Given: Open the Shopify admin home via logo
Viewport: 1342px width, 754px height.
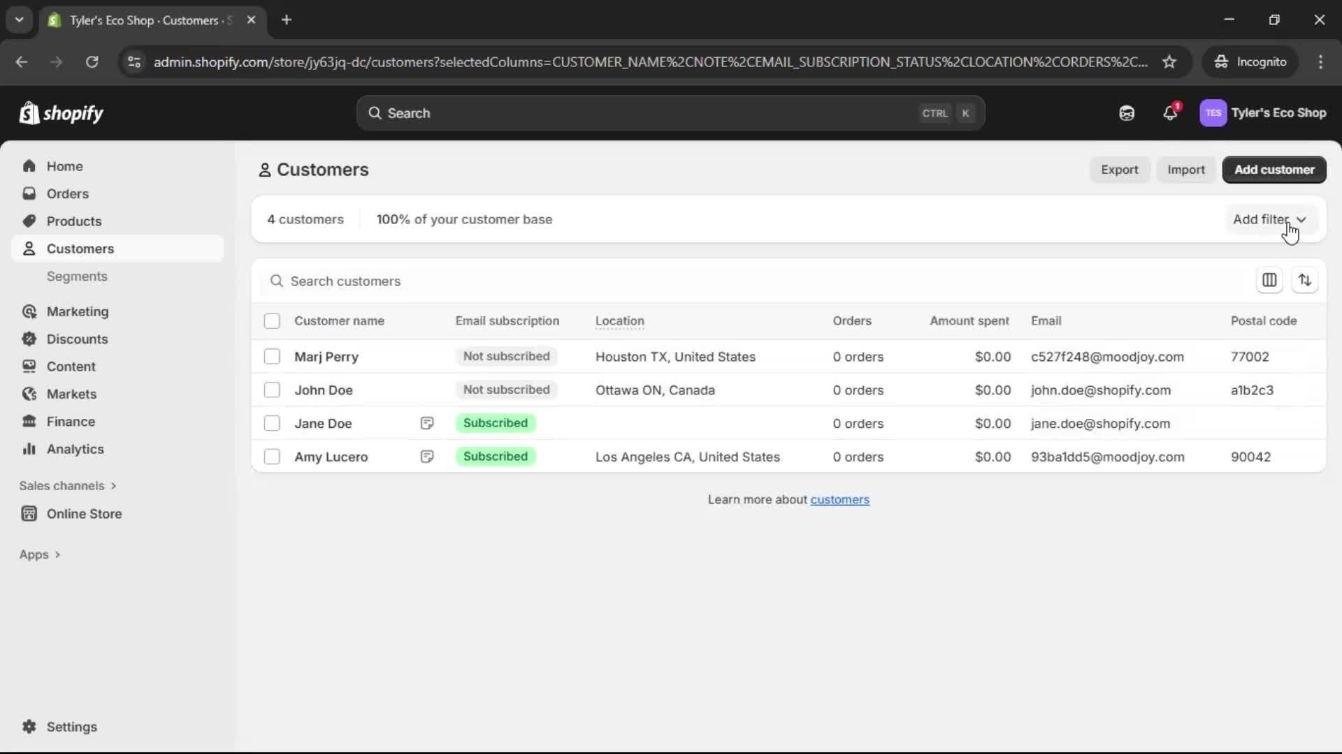Looking at the screenshot, I should tap(61, 113).
